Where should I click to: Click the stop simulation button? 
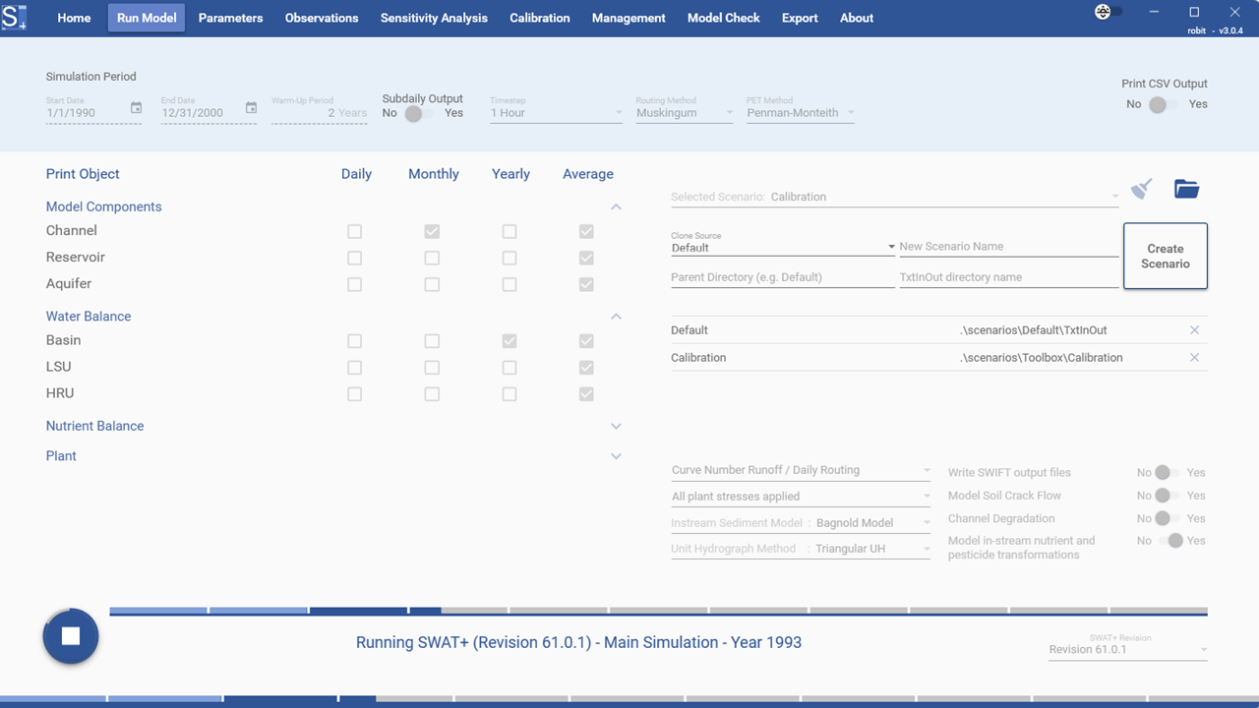[x=71, y=636]
